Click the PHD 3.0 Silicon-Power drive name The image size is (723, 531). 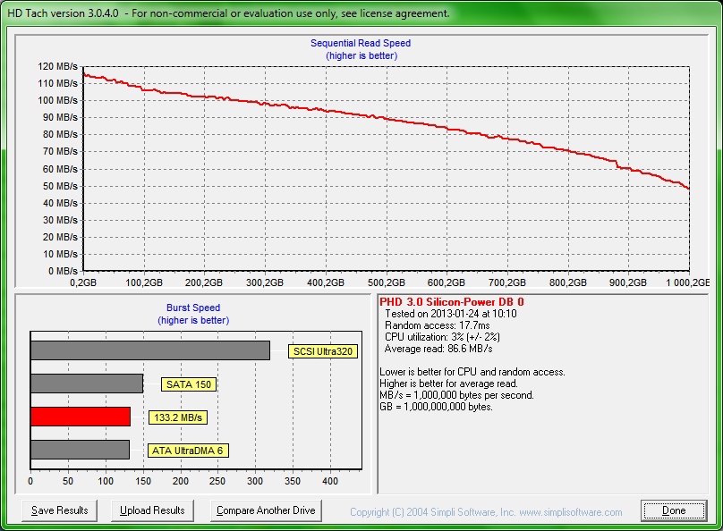click(452, 302)
